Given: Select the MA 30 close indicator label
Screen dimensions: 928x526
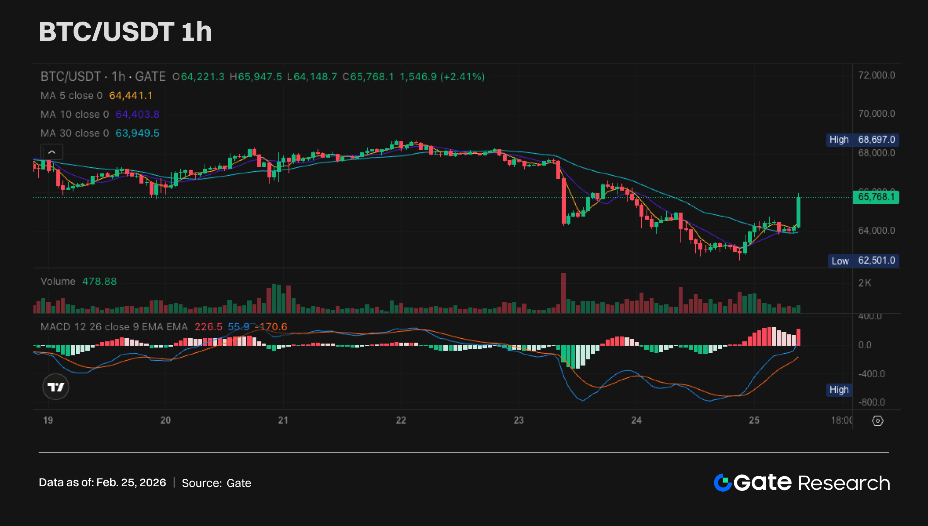Looking at the screenshot, I should pyautogui.click(x=75, y=133).
